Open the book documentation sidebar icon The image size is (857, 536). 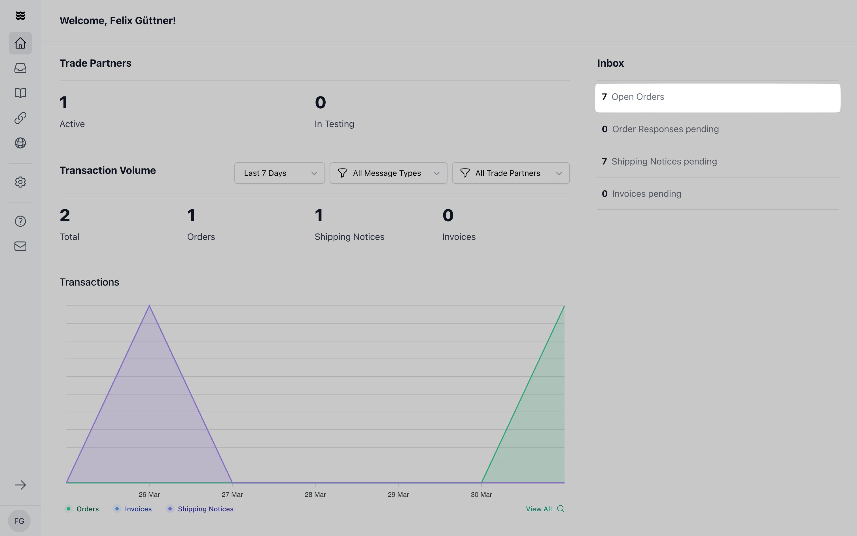(20, 93)
